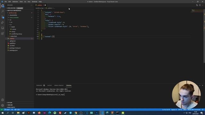Image resolution: width=205 pixels, height=115 pixels.
Task: Open index.html in the explorer
Action: (x=13, y=36)
